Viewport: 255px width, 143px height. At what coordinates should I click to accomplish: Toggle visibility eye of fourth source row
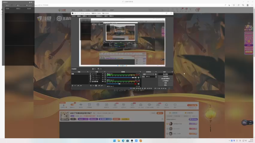pos(103,80)
